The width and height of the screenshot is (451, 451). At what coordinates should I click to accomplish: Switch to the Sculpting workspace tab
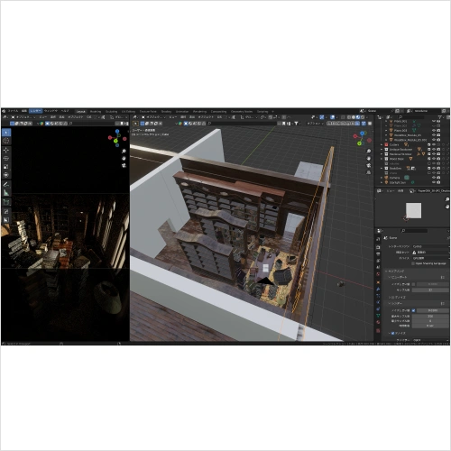coord(111,112)
